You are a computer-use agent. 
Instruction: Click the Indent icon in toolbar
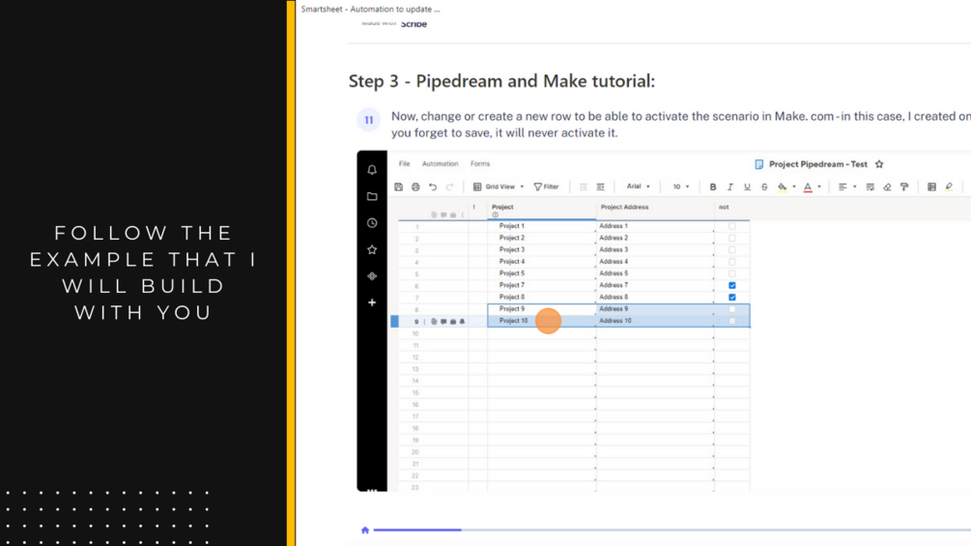click(x=600, y=187)
